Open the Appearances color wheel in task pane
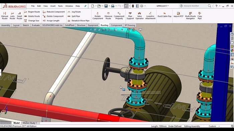Screen dimensions: 234x131 coord(232,51)
